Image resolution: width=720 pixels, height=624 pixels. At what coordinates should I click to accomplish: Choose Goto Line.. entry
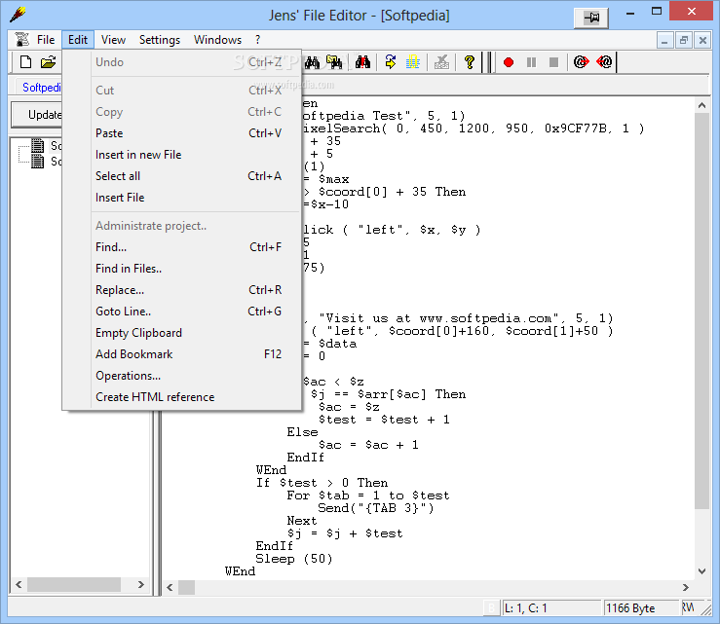click(x=182, y=312)
